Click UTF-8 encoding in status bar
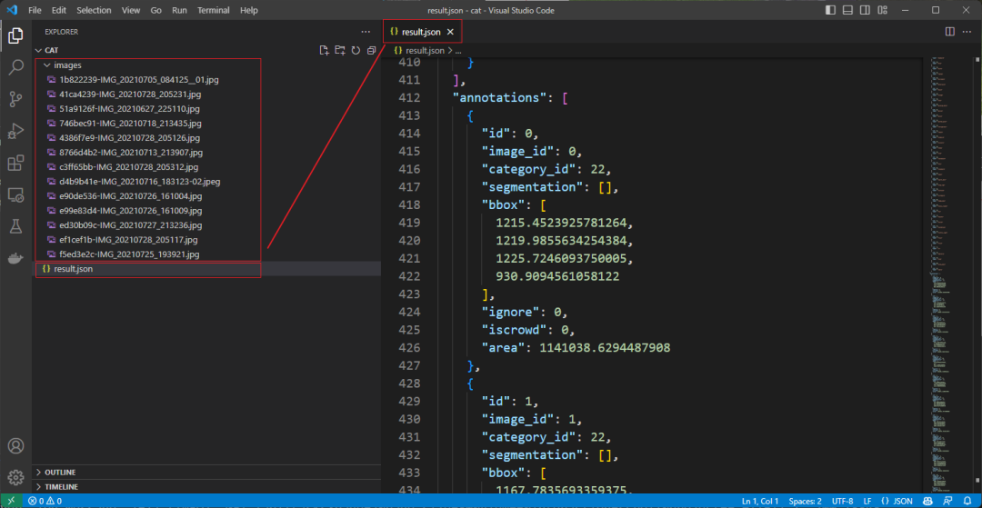The width and height of the screenshot is (982, 508). pyautogui.click(x=842, y=501)
